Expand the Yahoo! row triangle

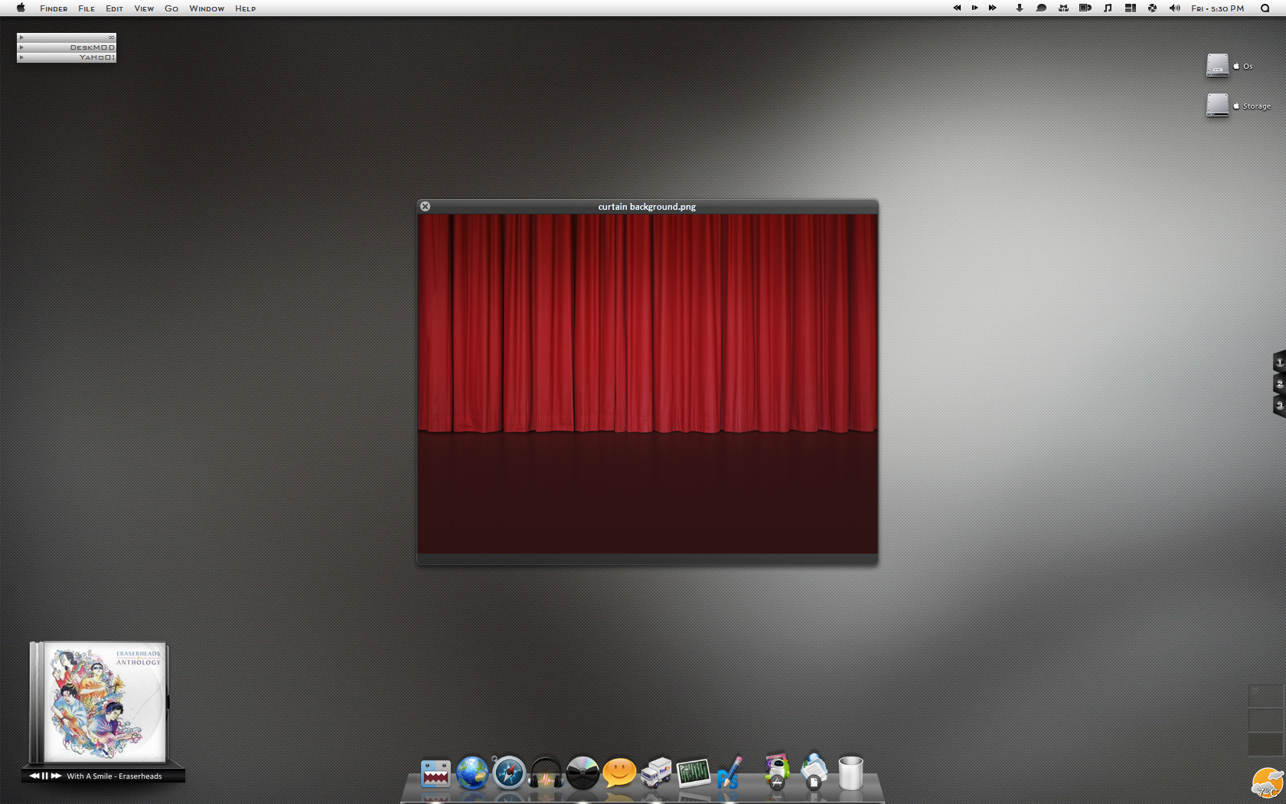[21, 57]
